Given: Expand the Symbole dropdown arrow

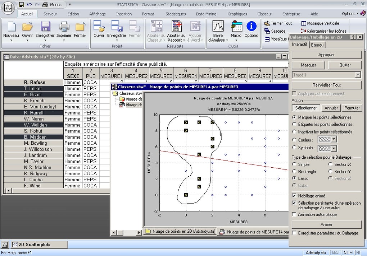Looking at the screenshot, I should (334, 148).
